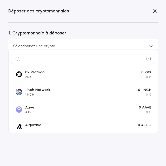The image size is (166, 166).
Task: Click the 'Cryptomonnaie à déposer' step heading
Action: [37, 33]
